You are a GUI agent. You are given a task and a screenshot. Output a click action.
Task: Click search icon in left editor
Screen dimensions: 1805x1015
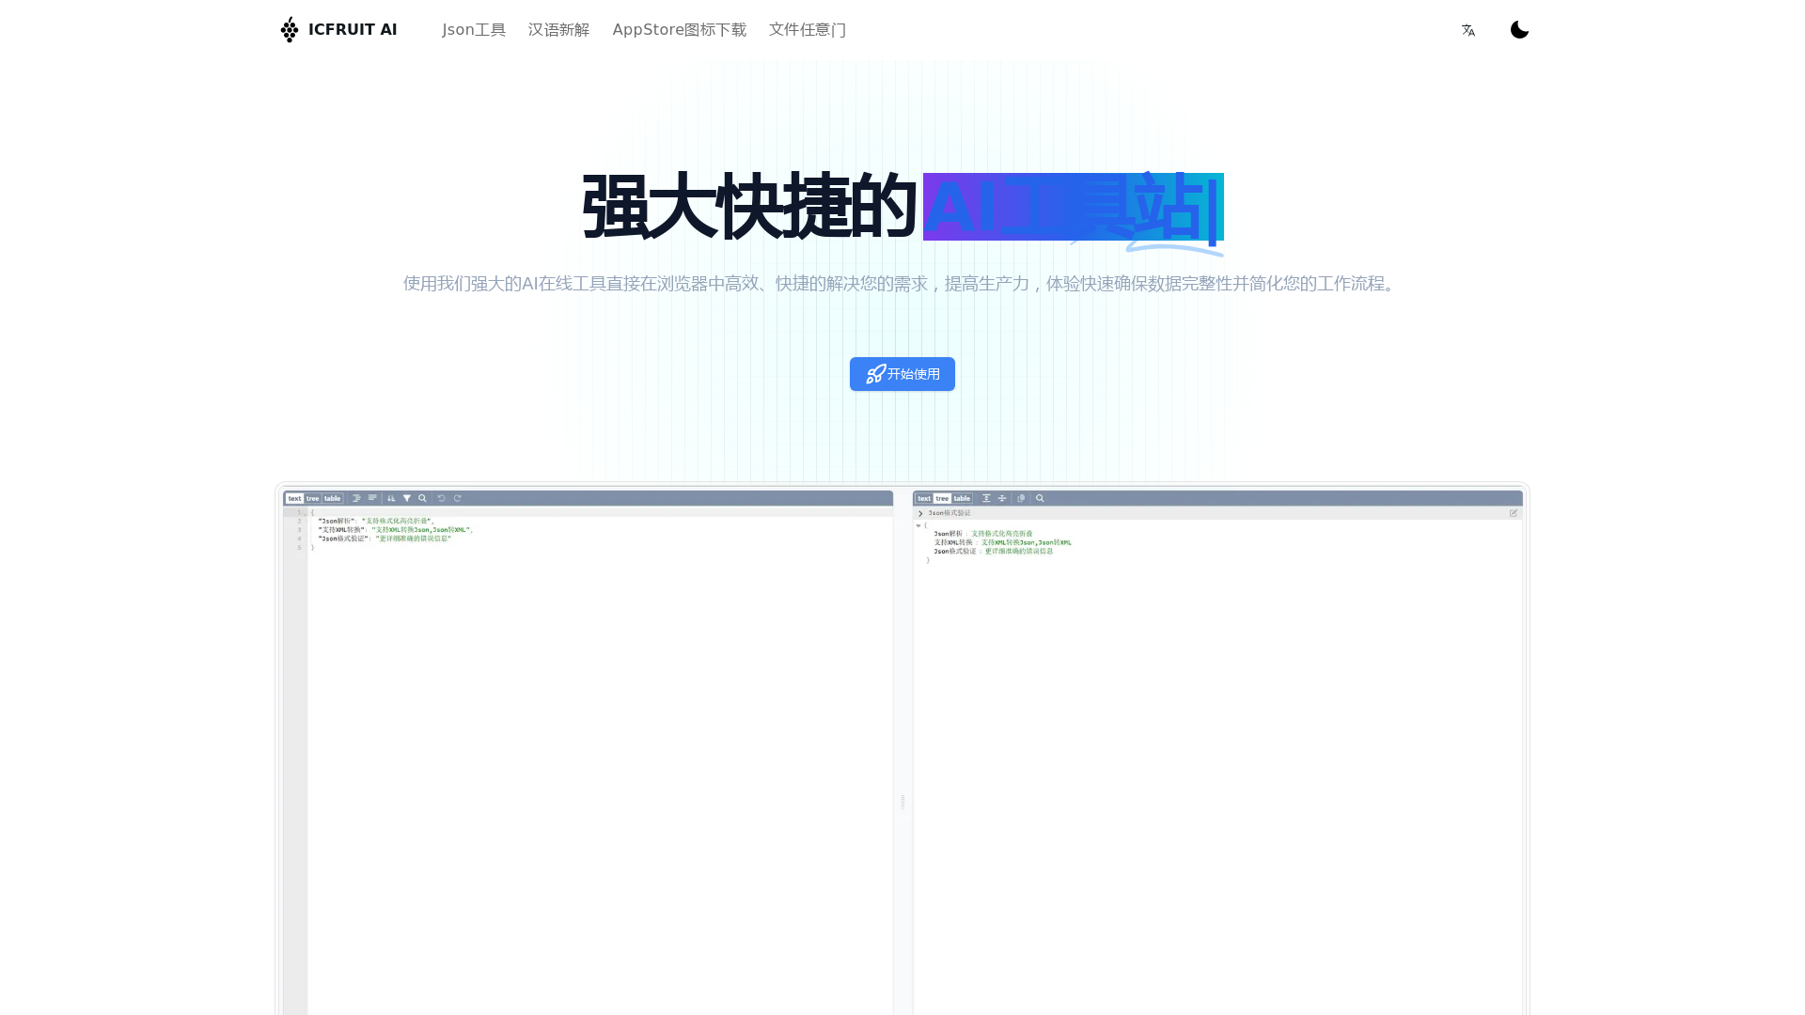tap(422, 498)
